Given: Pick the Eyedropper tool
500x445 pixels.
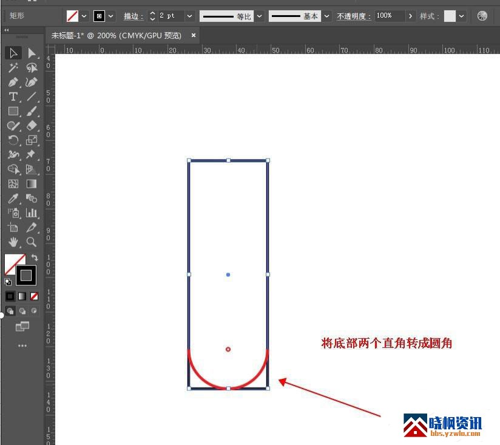Looking at the screenshot, I should coord(13,199).
